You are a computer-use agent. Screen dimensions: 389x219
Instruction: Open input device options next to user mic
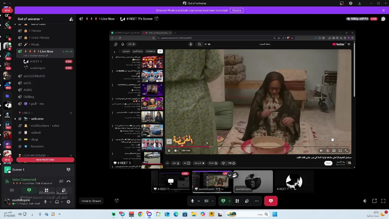(50, 202)
